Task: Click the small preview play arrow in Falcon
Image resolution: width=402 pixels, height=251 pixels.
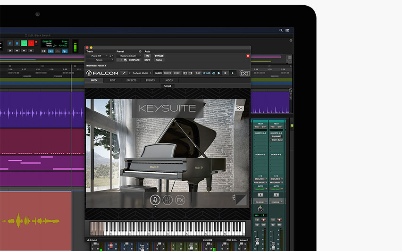Action: click(233, 73)
